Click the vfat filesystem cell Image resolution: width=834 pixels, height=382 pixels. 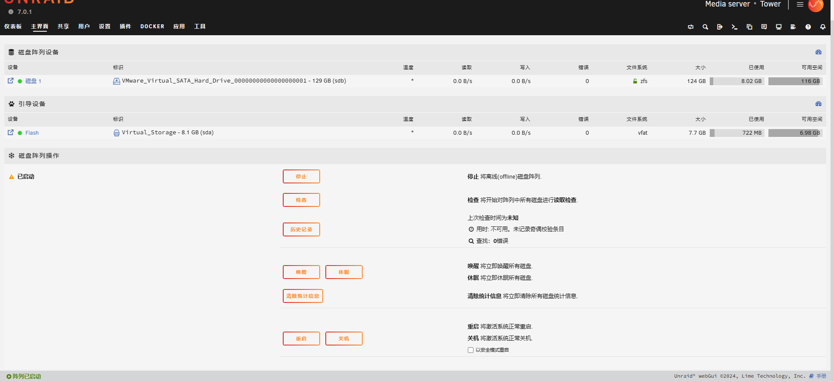pyautogui.click(x=642, y=133)
